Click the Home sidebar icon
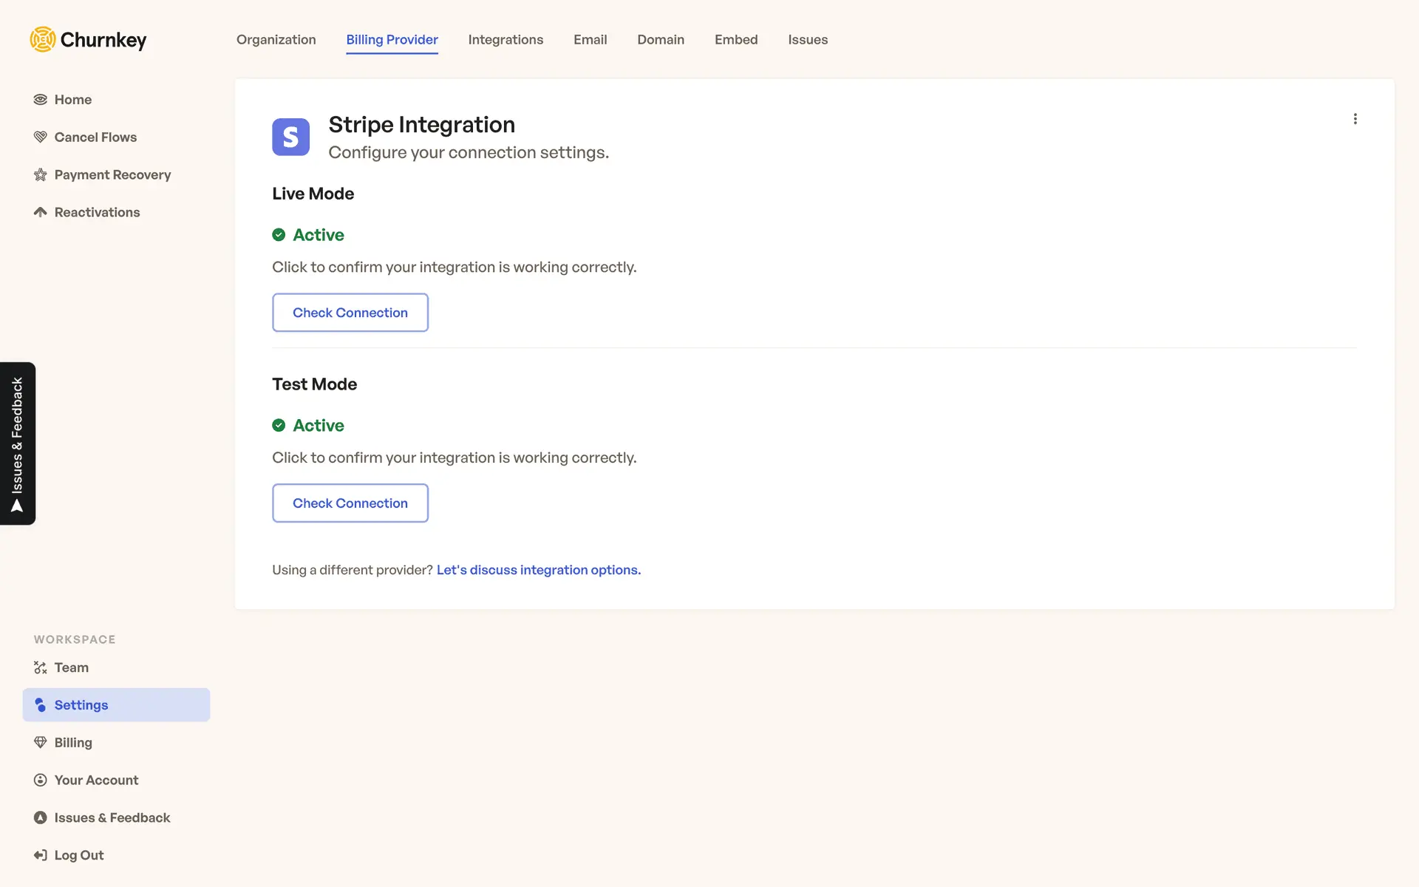The width and height of the screenshot is (1419, 887). pyautogui.click(x=41, y=100)
